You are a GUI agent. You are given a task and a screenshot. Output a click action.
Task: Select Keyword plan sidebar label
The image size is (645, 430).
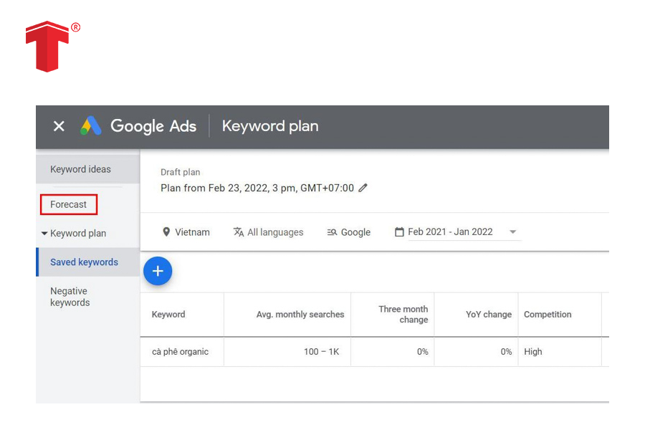tap(78, 234)
